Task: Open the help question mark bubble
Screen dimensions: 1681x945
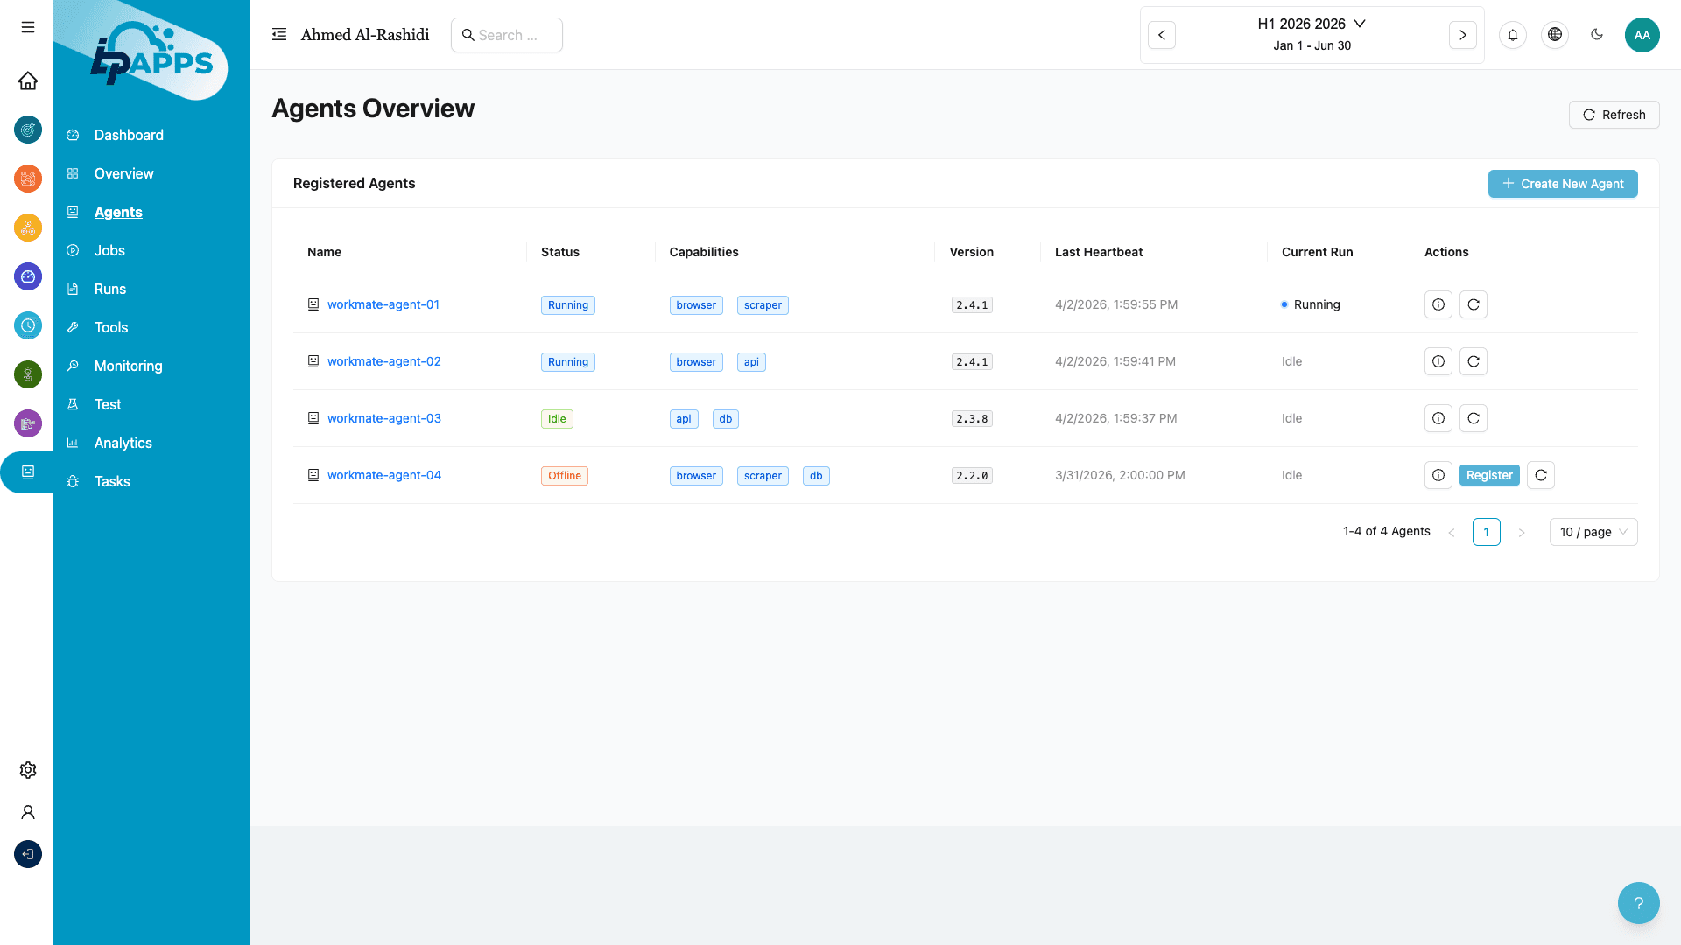Action: tap(1638, 903)
